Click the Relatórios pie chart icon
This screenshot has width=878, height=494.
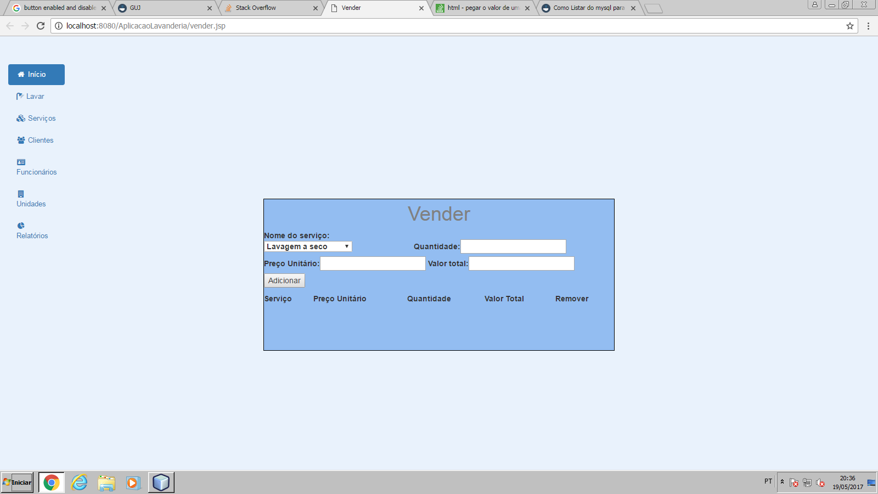point(21,226)
